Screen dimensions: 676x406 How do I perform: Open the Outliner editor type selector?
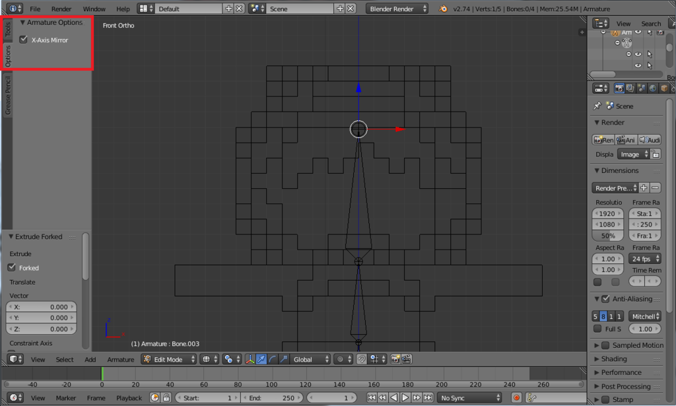tap(600, 23)
